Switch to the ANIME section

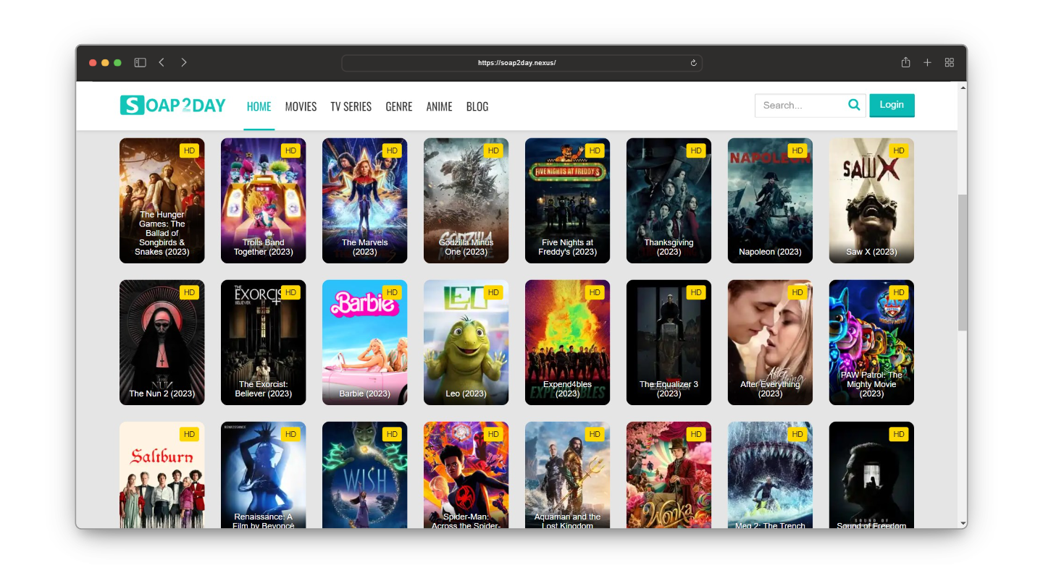pos(440,106)
